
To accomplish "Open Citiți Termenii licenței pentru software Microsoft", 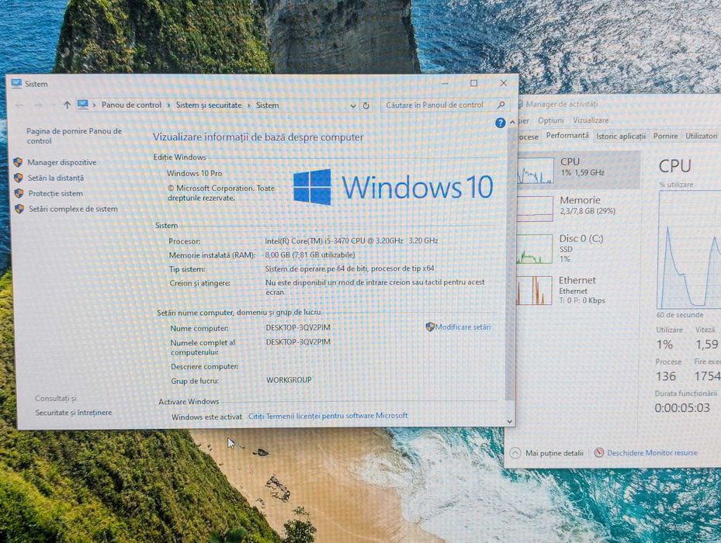I will click(x=328, y=416).
